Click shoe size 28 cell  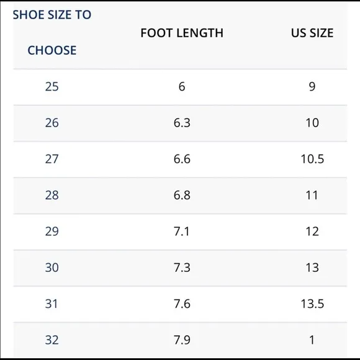point(52,195)
